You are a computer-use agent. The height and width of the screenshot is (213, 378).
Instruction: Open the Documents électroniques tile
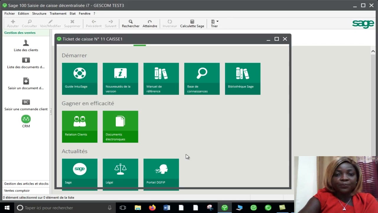(x=120, y=127)
